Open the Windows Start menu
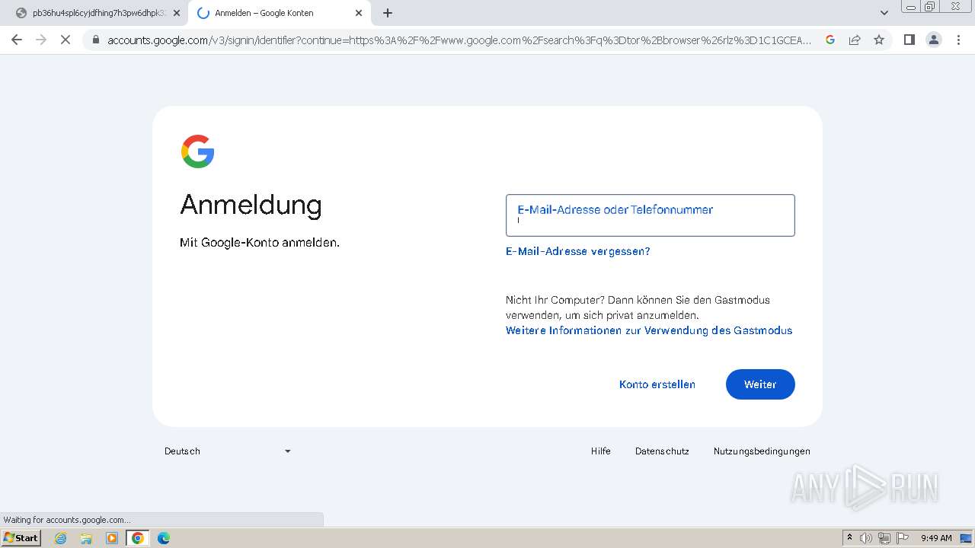This screenshot has width=975, height=548. [x=21, y=538]
